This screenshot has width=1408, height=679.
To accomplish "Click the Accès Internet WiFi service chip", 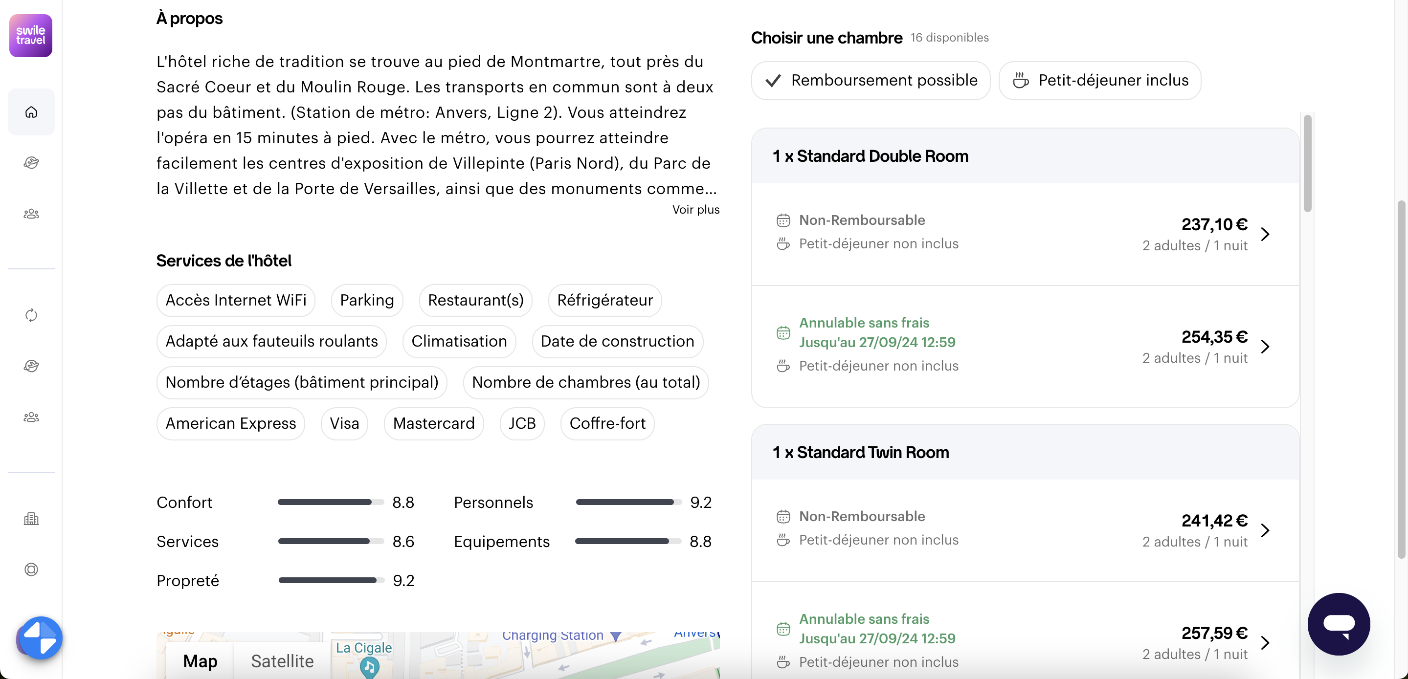I will (236, 301).
